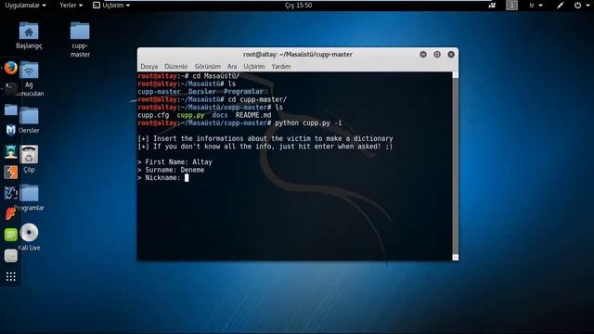This screenshot has height=334, width=594.
Task: Minimize the terminal window
Action: [x=423, y=54]
